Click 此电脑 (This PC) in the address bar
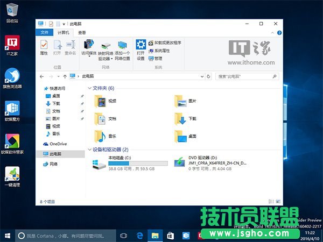The image size is (323, 242). pyautogui.click(x=88, y=76)
